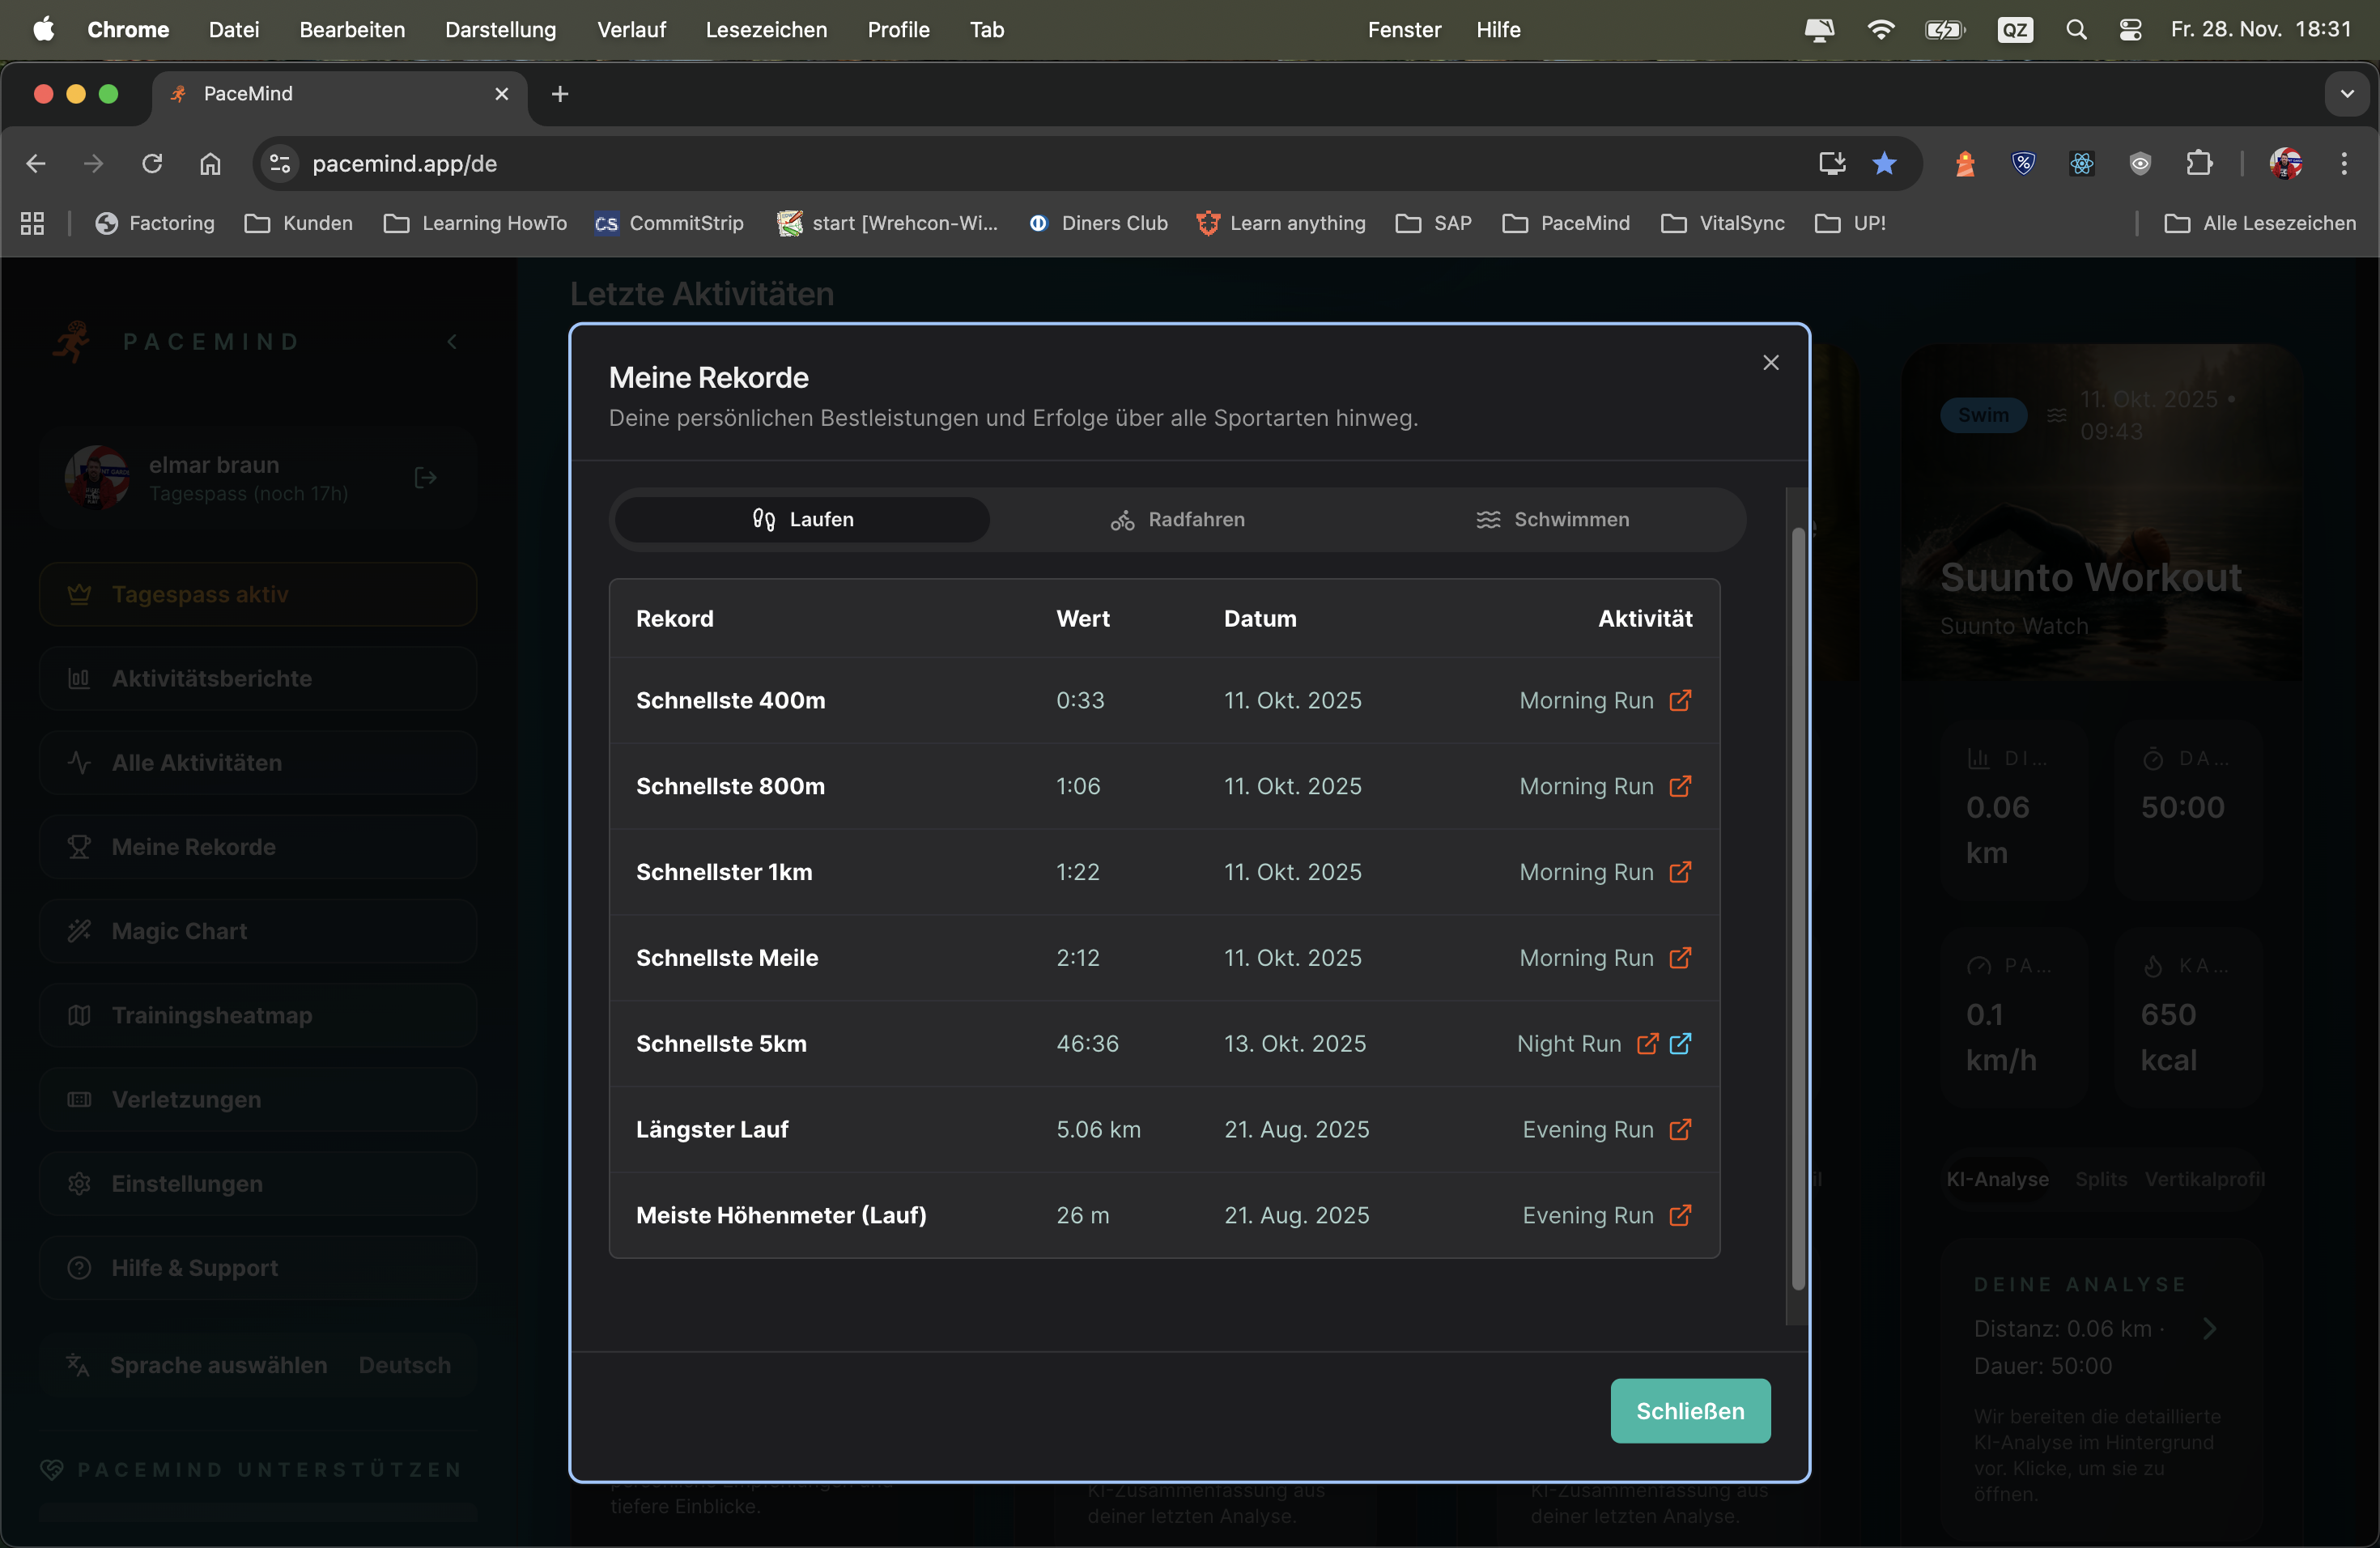Bookmark page with the star icon
The image size is (2380, 1548).
point(1884,163)
